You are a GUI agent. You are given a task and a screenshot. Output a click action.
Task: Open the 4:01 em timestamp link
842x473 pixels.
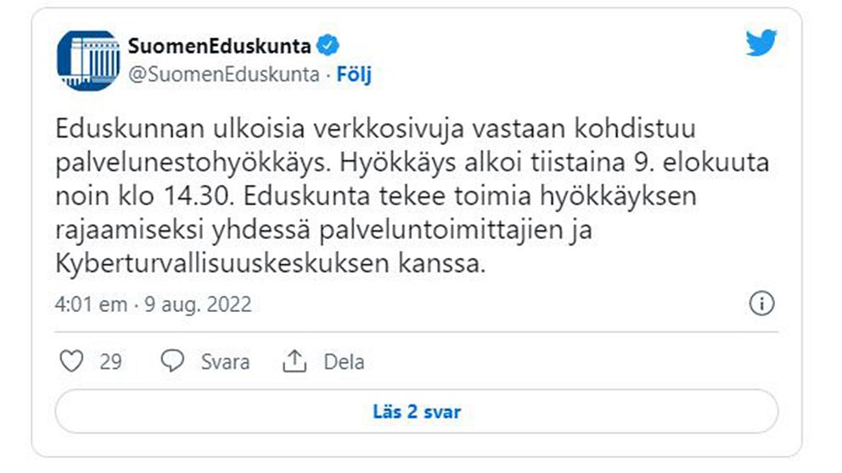pyautogui.click(x=91, y=304)
